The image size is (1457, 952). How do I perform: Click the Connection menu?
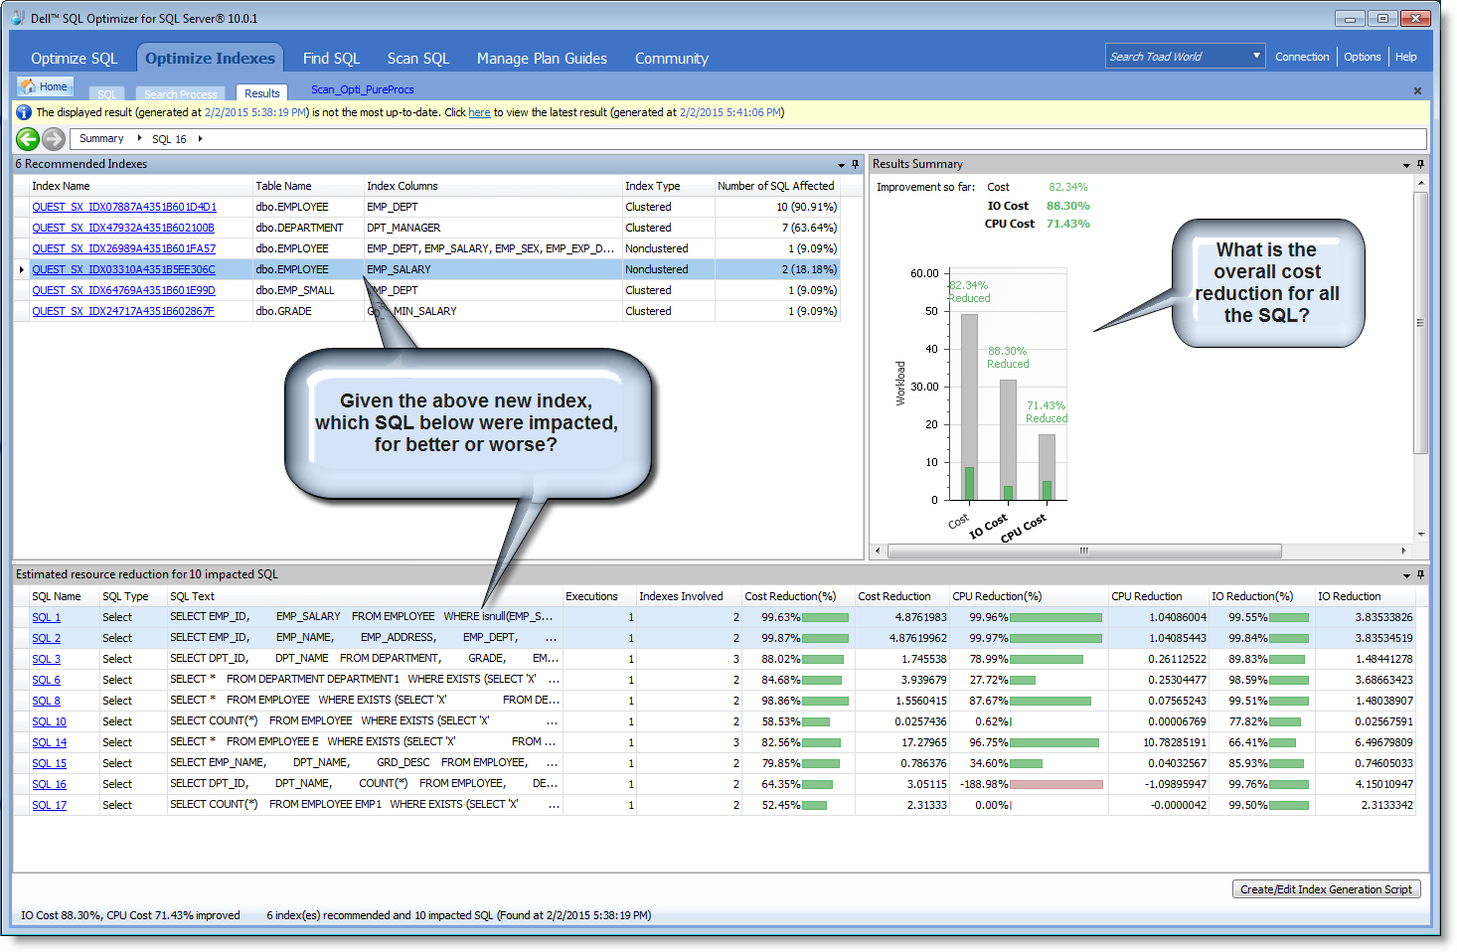click(1302, 57)
